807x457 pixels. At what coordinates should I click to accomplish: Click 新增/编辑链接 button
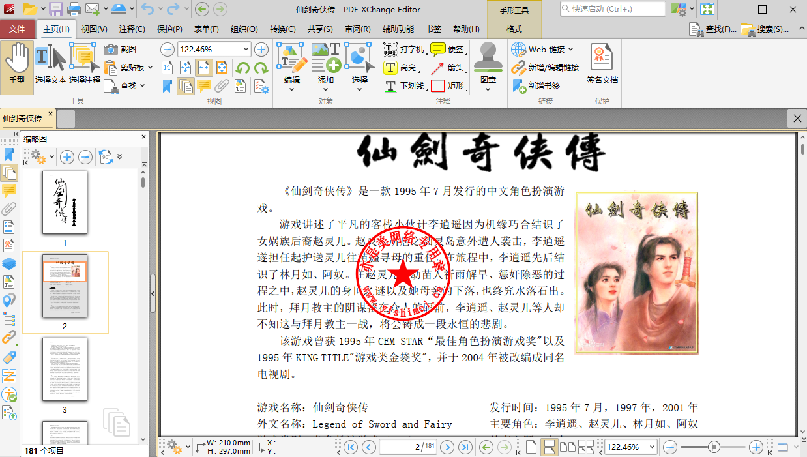(x=545, y=68)
